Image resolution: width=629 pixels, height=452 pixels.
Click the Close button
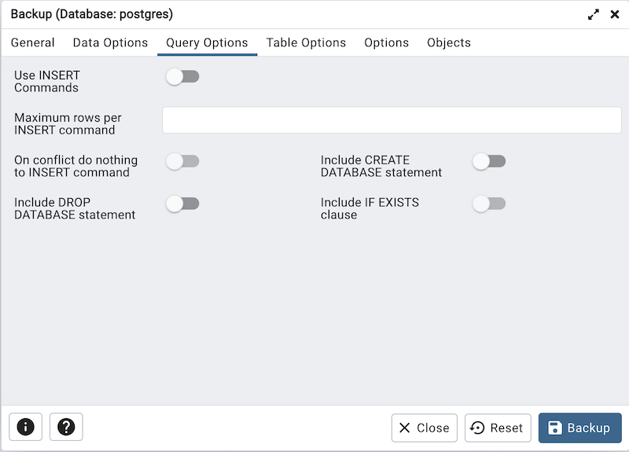pos(425,428)
